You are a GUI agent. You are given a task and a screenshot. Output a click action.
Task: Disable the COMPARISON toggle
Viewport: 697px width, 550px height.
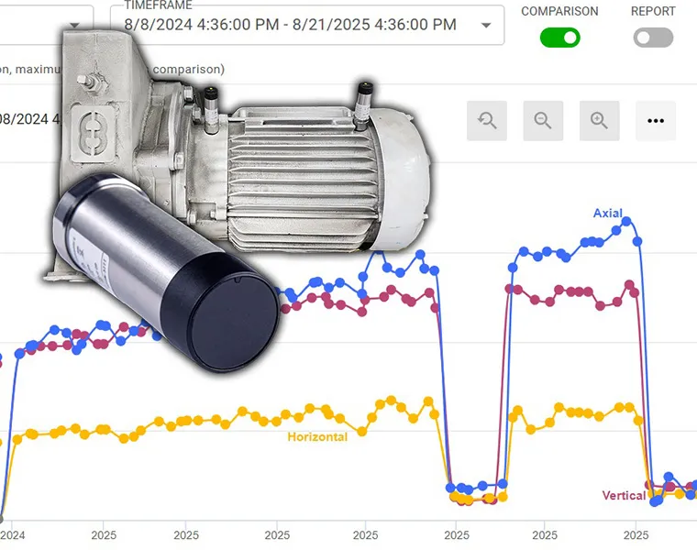pos(560,38)
